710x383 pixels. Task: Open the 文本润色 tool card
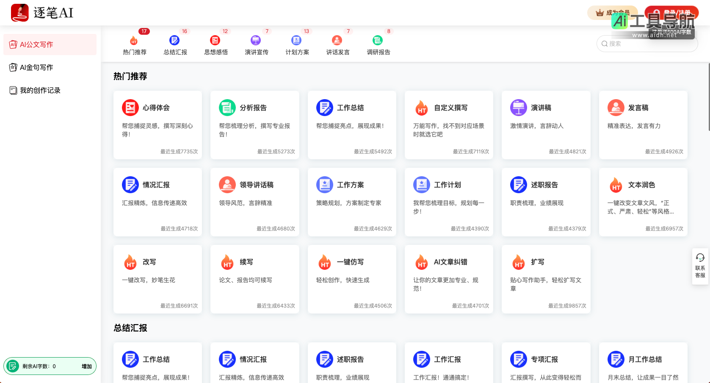pyautogui.click(x=643, y=202)
